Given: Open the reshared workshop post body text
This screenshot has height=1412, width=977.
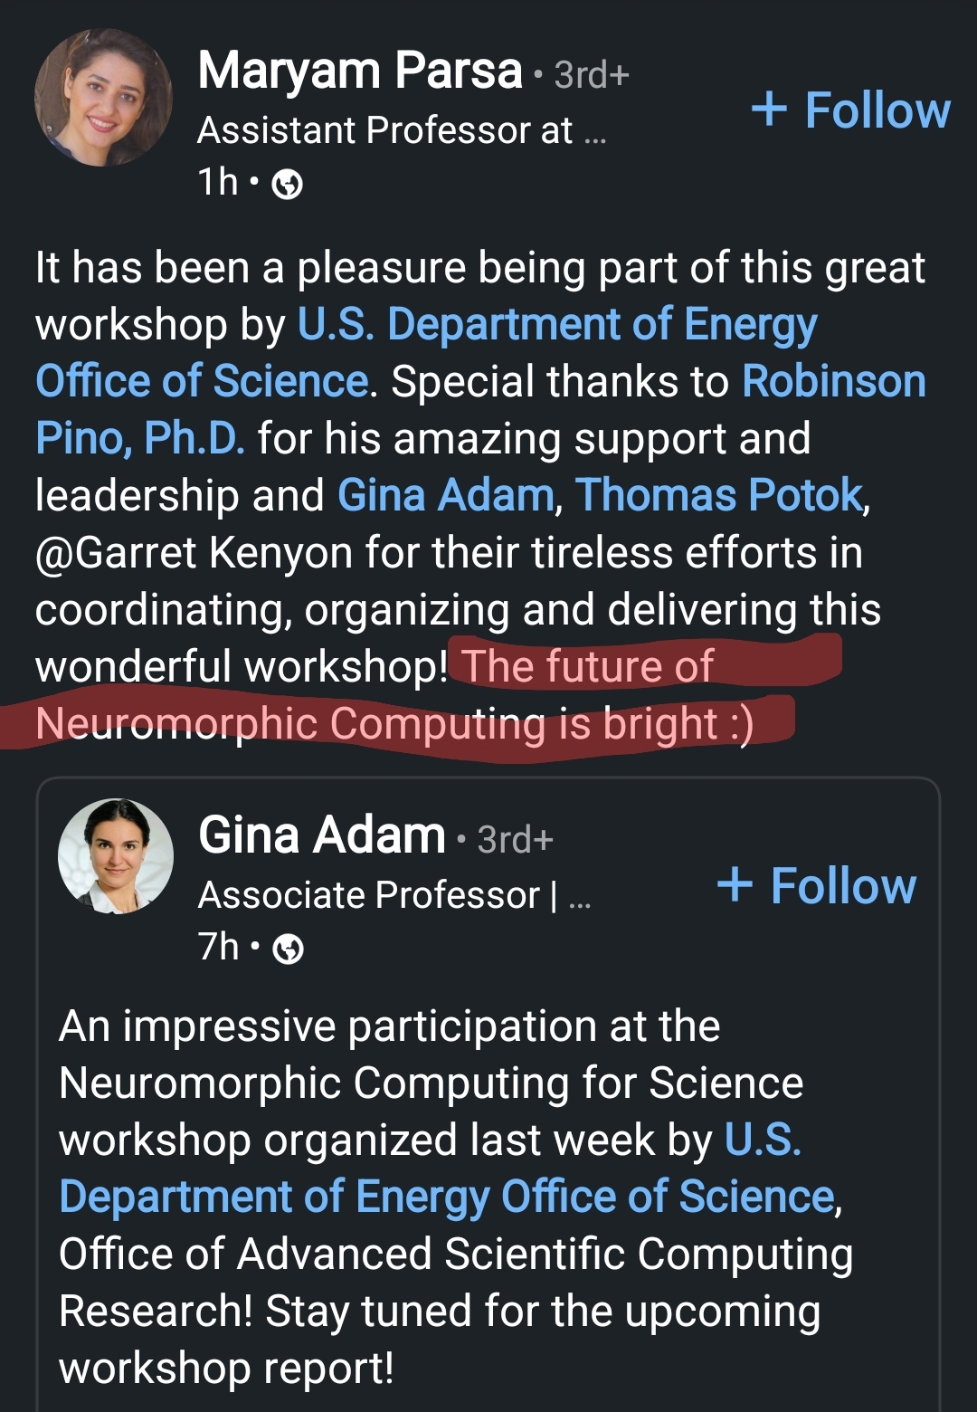Looking at the screenshot, I should click(x=456, y=1197).
